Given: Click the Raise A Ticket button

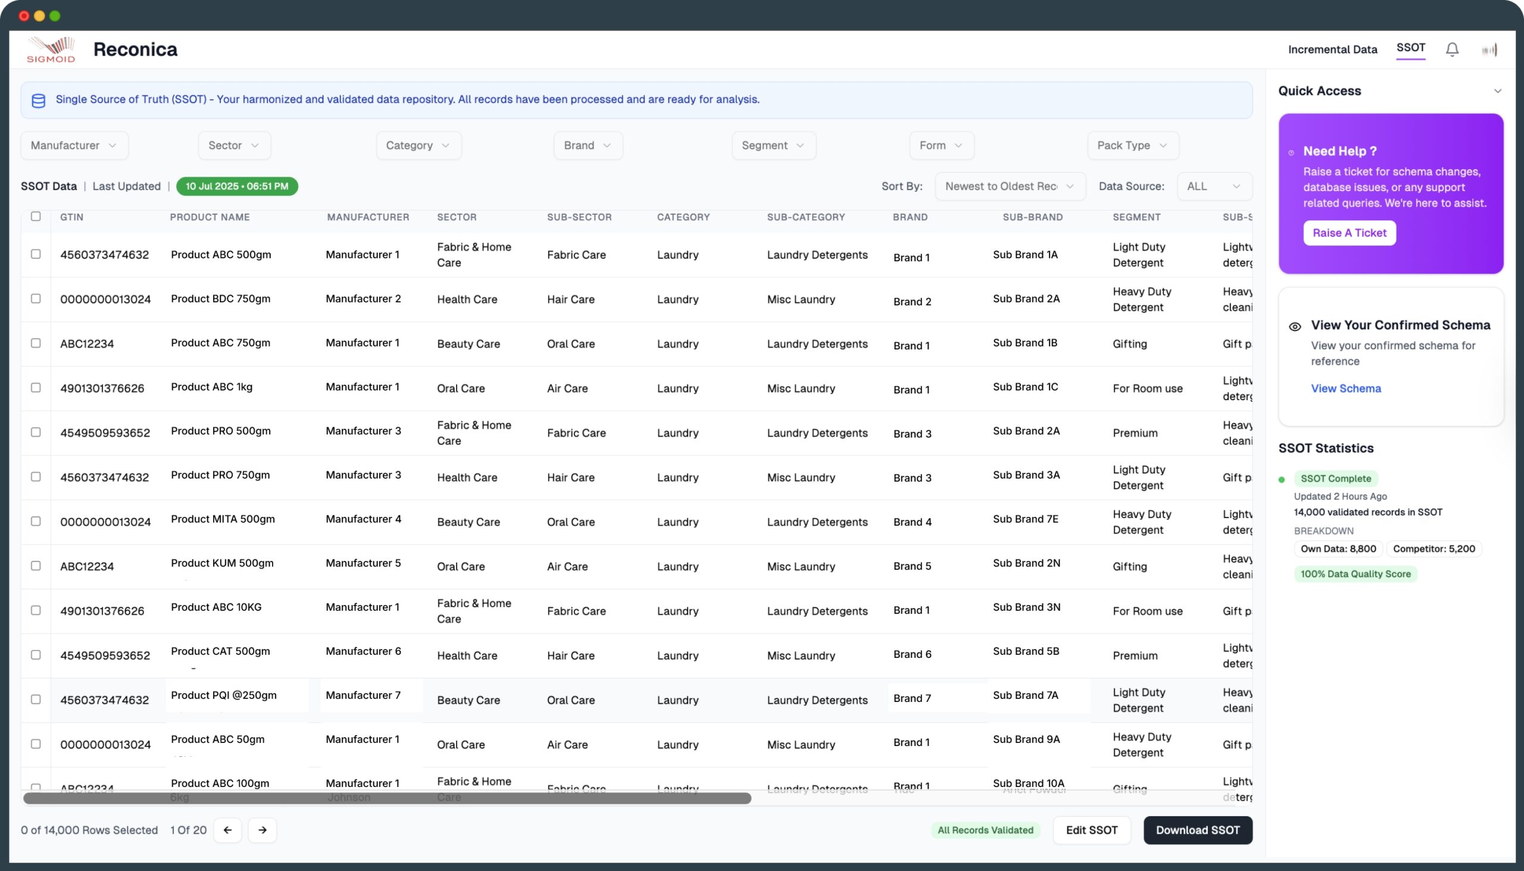Looking at the screenshot, I should [x=1349, y=233].
